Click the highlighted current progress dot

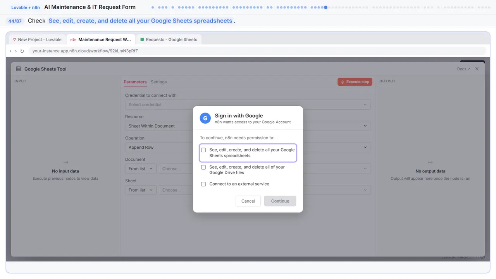click(325, 7)
